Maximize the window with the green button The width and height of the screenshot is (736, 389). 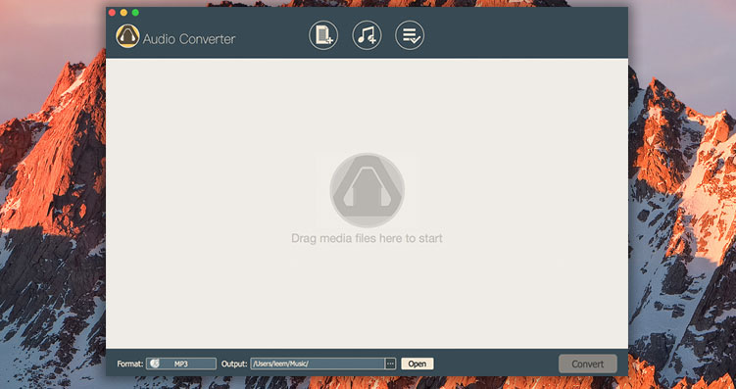click(x=135, y=13)
